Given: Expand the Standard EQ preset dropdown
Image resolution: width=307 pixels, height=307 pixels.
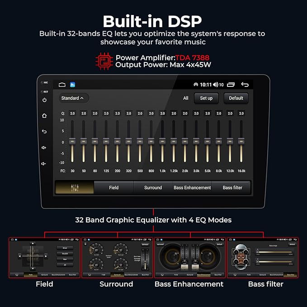Looking at the screenshot, I should [x=73, y=98].
